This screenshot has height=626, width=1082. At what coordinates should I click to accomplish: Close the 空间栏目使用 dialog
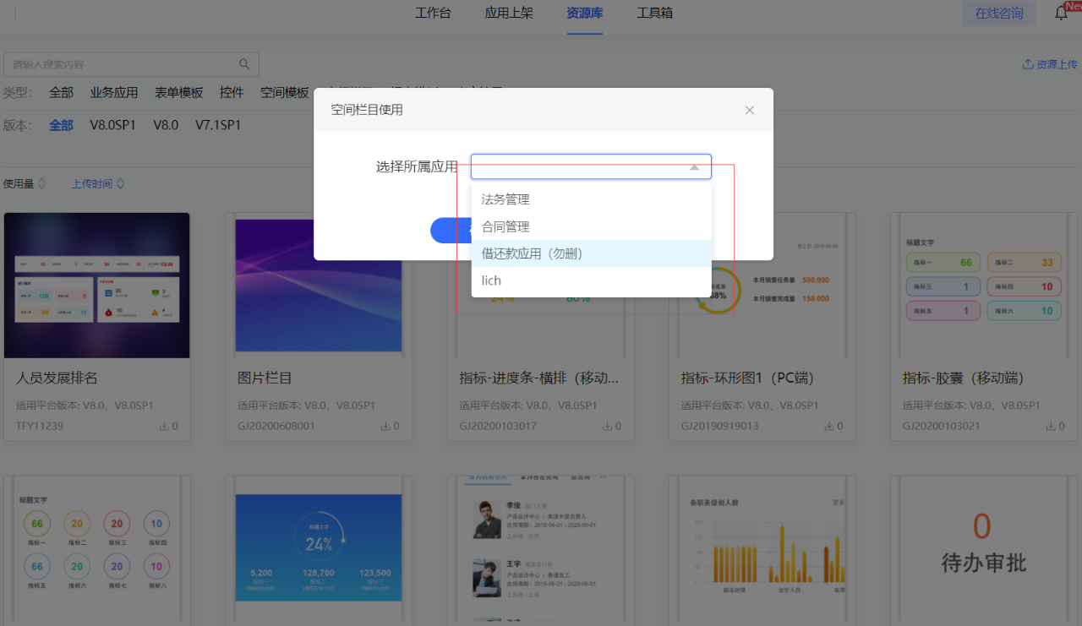click(749, 110)
